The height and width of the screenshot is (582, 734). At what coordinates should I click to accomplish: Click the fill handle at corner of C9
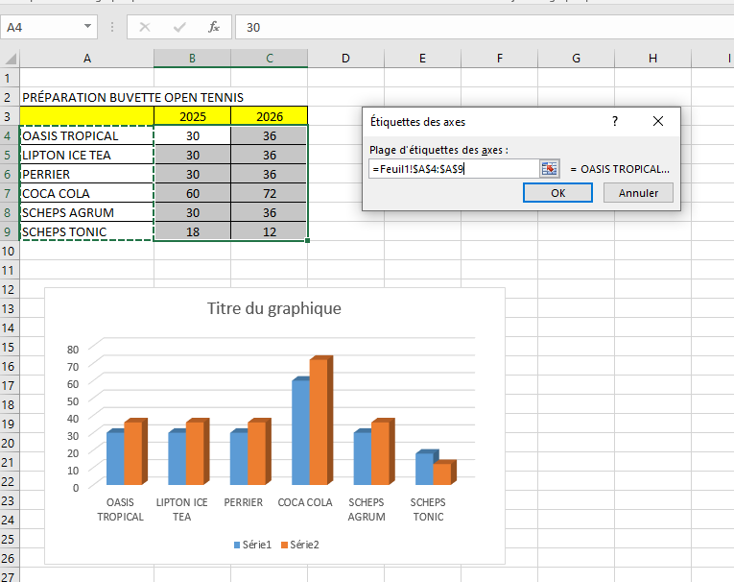tap(307, 240)
